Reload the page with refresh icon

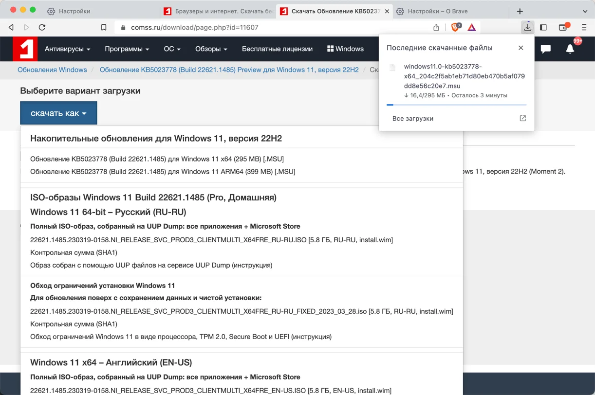click(42, 28)
